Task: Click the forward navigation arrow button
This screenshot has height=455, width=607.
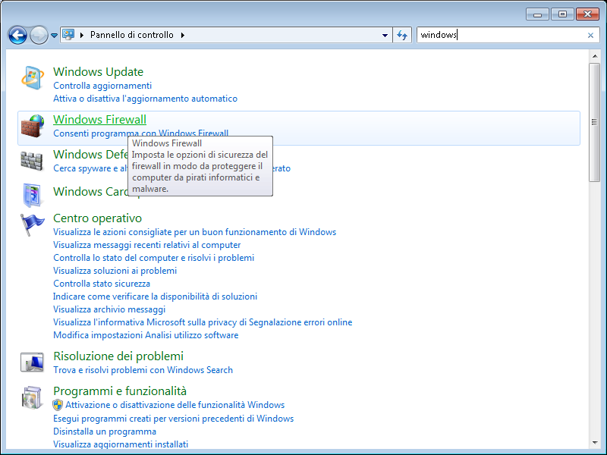Action: [x=39, y=36]
